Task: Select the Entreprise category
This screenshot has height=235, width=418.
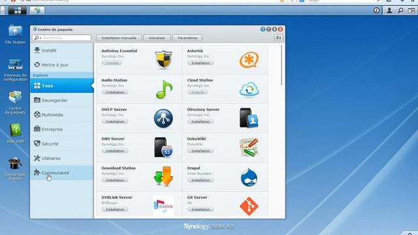Action: (62, 129)
